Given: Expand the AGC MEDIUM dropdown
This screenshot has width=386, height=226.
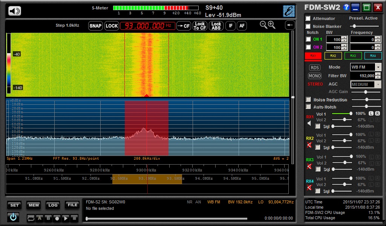Looking at the screenshot, I should pos(378,84).
